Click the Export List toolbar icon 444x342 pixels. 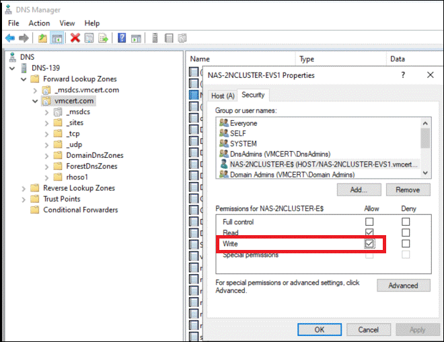[103, 38]
